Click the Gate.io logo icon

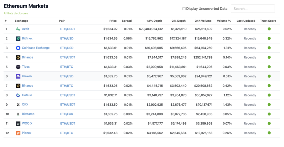(x=18, y=95)
